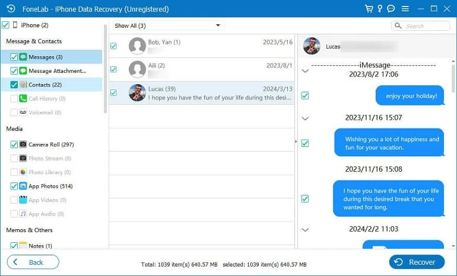
Task: Select the Message Attachments category
Action: (57, 71)
